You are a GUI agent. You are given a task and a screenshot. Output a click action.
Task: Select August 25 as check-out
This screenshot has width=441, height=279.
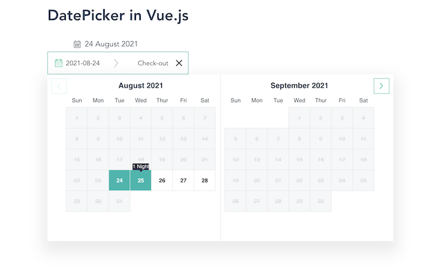(141, 181)
